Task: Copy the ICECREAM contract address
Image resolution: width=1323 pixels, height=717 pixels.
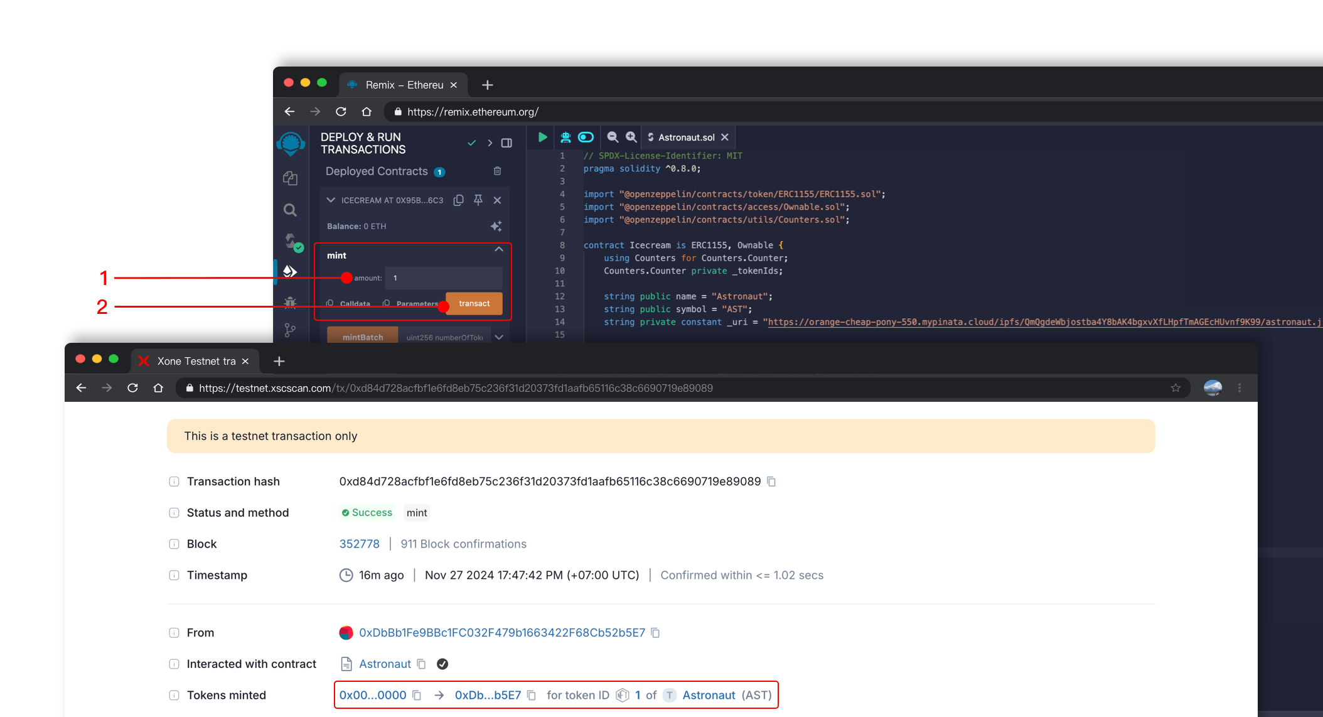Action: 458,200
